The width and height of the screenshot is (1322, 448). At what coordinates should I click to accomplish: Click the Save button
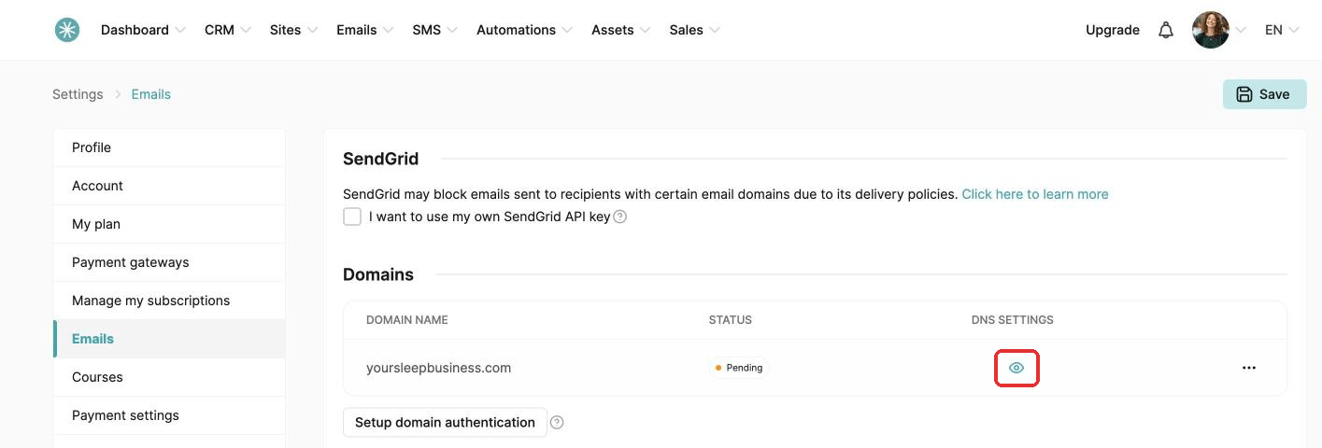click(x=1264, y=94)
